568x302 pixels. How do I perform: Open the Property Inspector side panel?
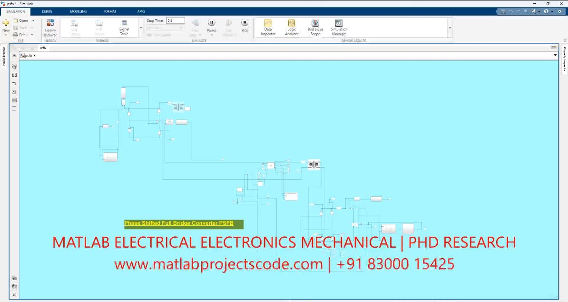coord(564,60)
